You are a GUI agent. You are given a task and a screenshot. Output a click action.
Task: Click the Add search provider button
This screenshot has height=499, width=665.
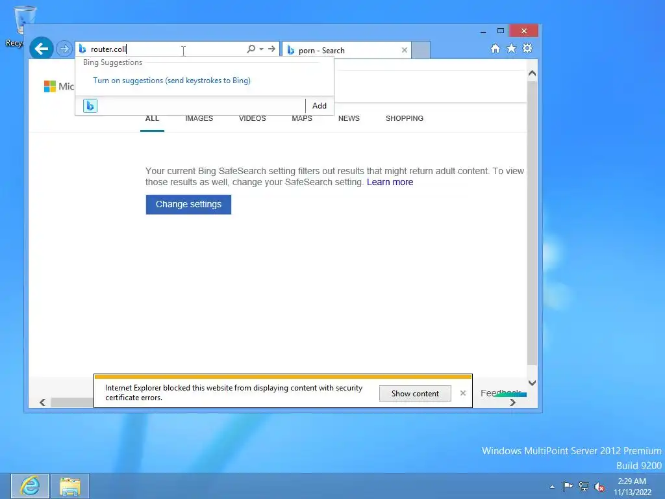[x=319, y=106]
